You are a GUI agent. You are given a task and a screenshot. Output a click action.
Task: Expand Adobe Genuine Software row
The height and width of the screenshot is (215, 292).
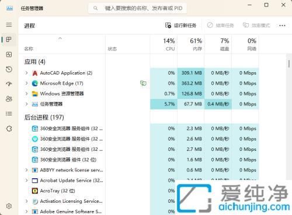coord(26,212)
